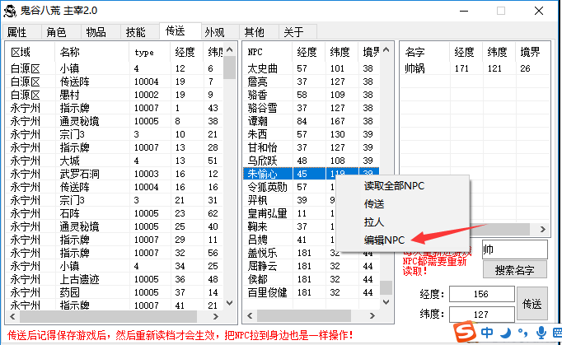
Task: Select NPC 甘和怡 in the list
Action: [x=311, y=147]
